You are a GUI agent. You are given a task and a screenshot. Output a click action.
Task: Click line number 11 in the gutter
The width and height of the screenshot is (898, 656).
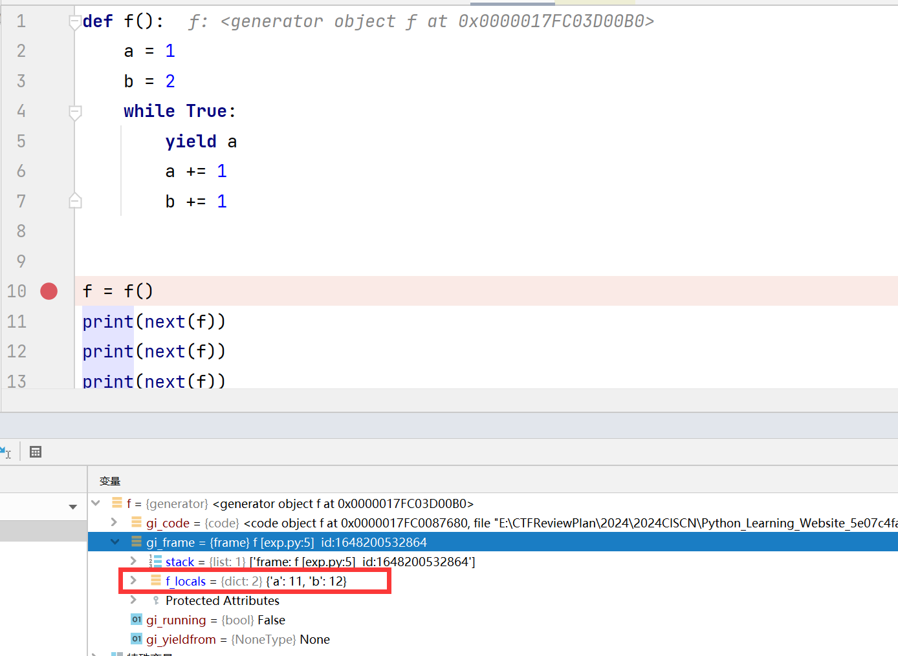(17, 321)
